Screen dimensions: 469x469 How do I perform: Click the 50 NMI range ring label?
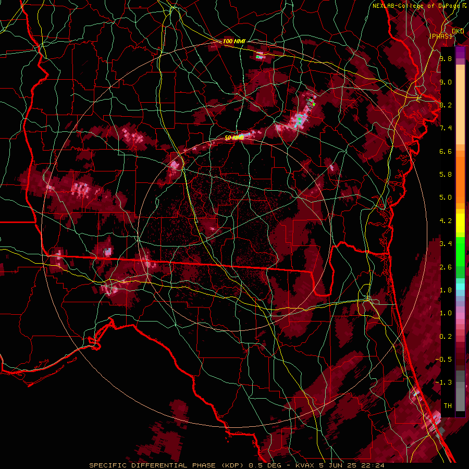[234, 138]
